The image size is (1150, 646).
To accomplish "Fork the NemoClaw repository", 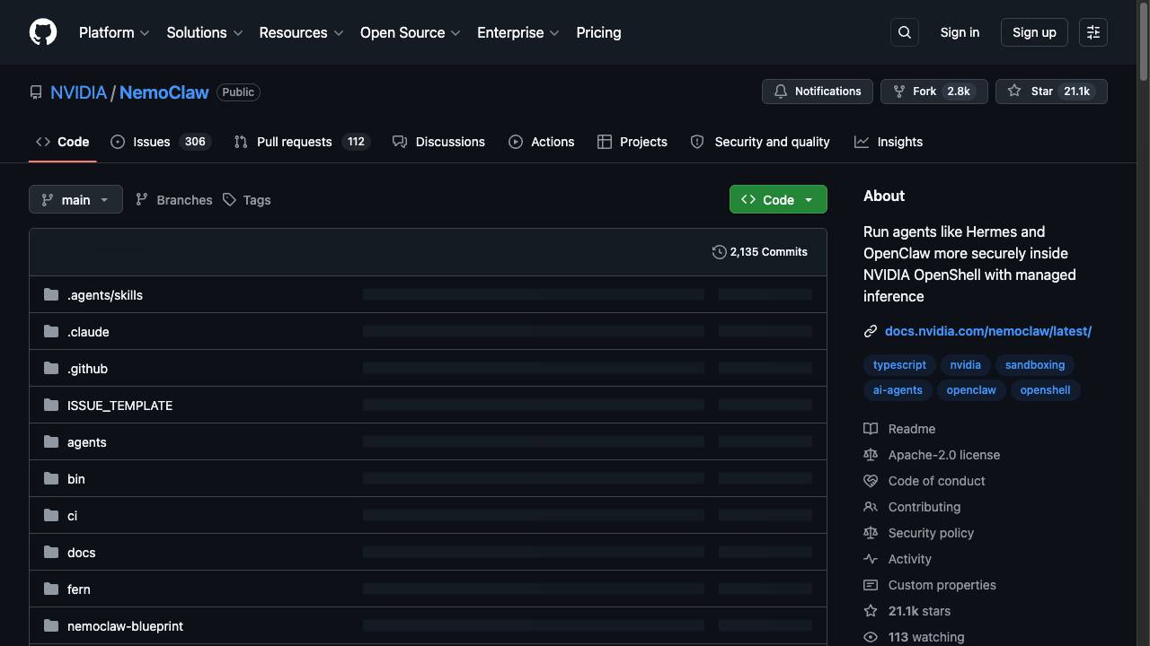I will point(934,92).
